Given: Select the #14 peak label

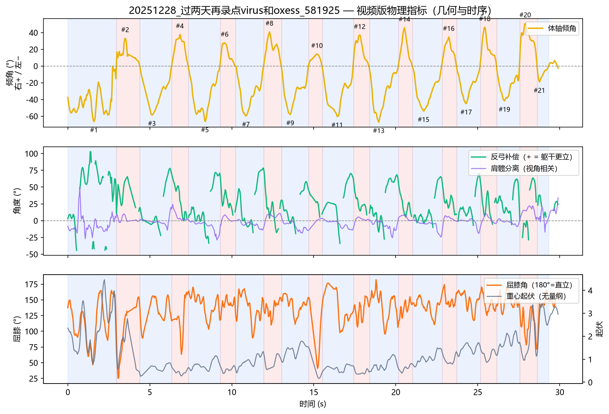Looking at the screenshot, I should coord(405,19).
